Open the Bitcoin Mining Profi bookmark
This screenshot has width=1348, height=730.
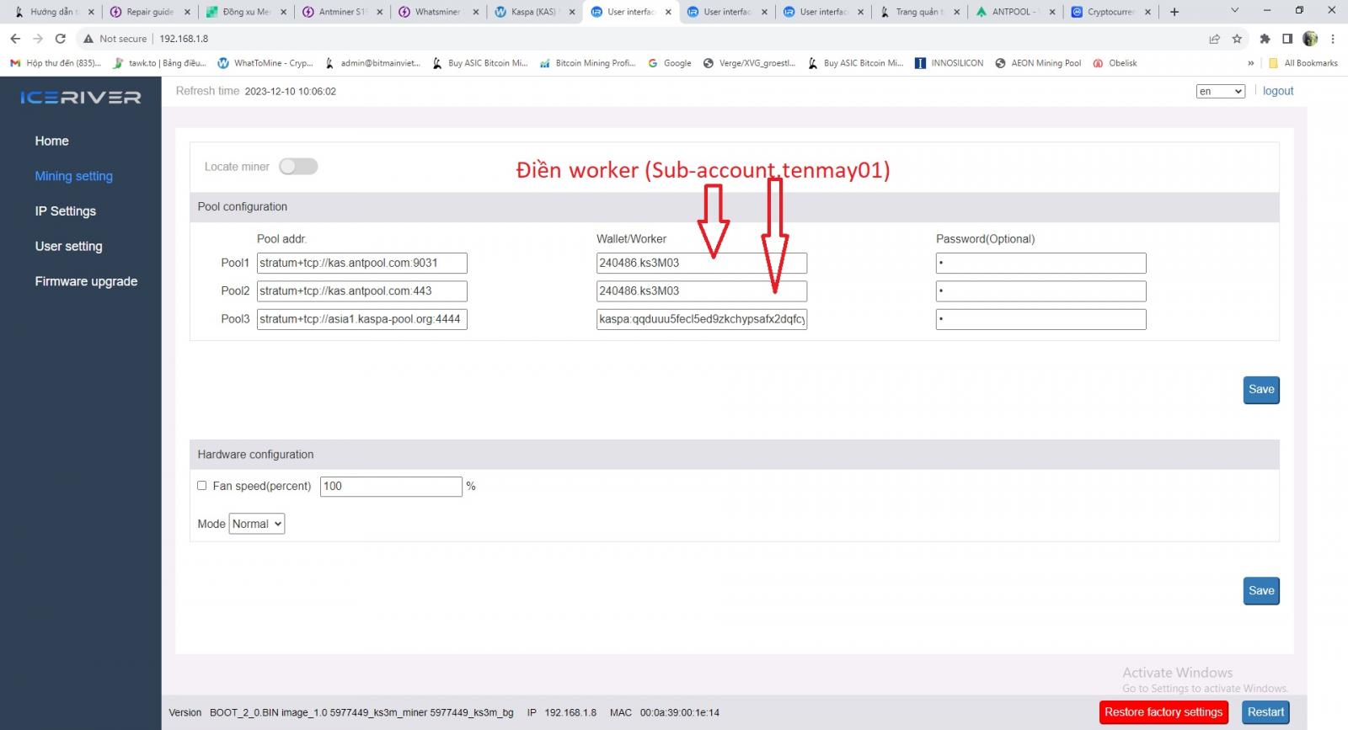[587, 63]
